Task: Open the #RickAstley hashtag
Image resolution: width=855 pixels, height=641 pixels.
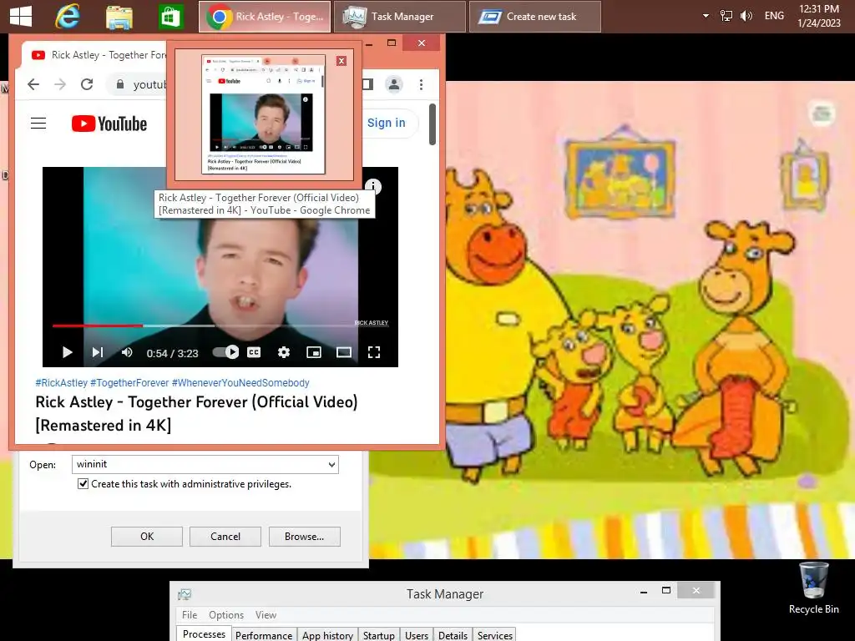Action: point(62,382)
